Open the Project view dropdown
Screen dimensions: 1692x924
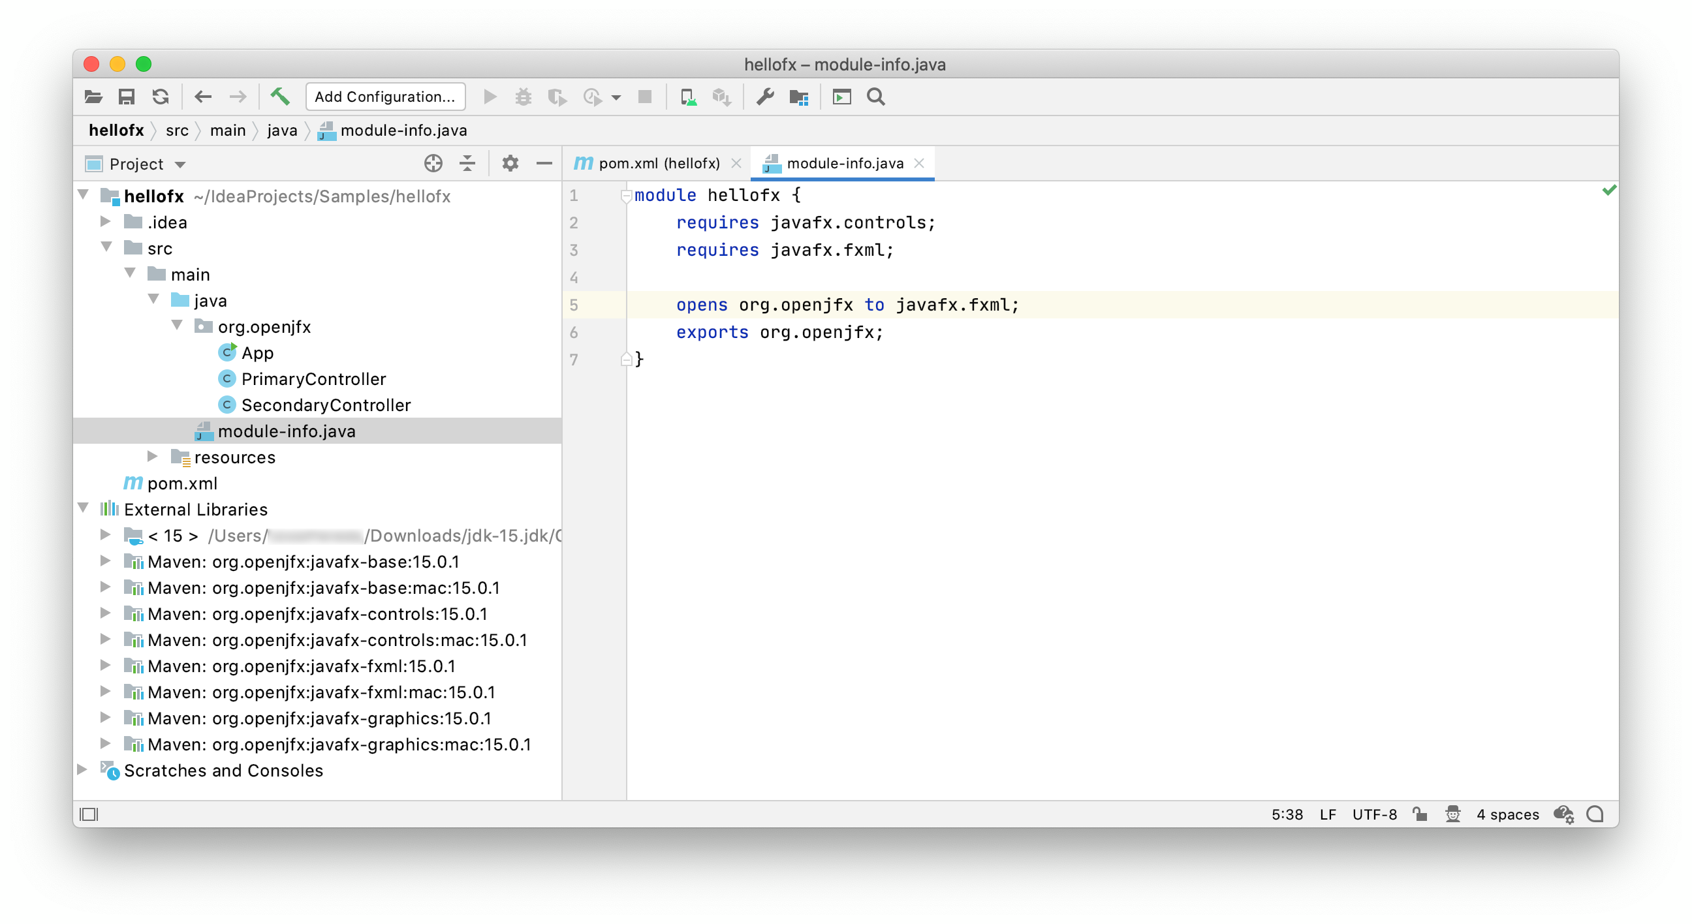180,164
